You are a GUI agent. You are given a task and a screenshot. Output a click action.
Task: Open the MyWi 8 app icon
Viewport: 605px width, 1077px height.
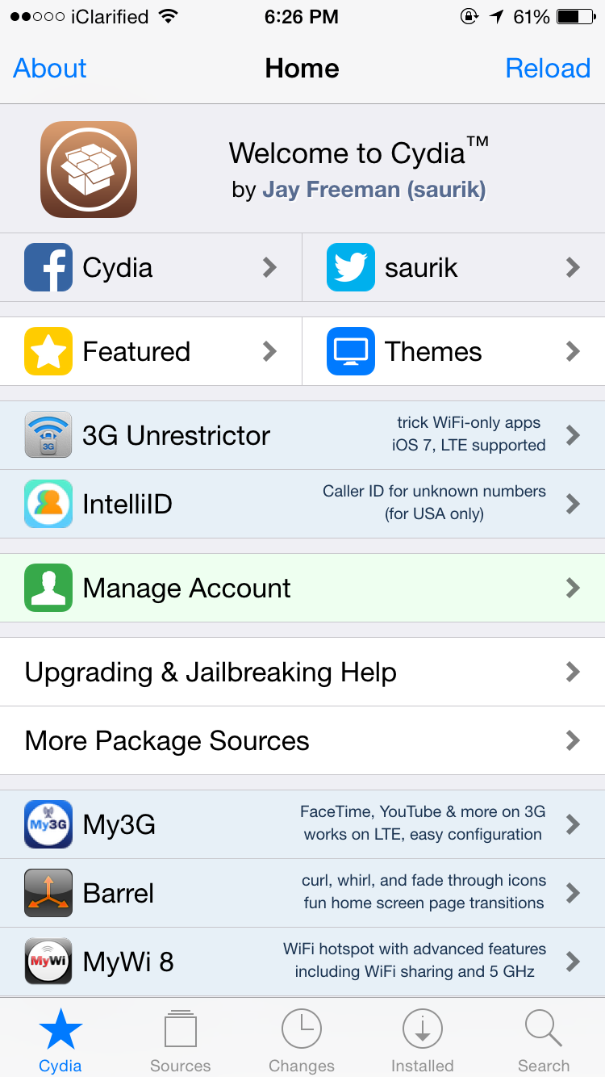(48, 961)
